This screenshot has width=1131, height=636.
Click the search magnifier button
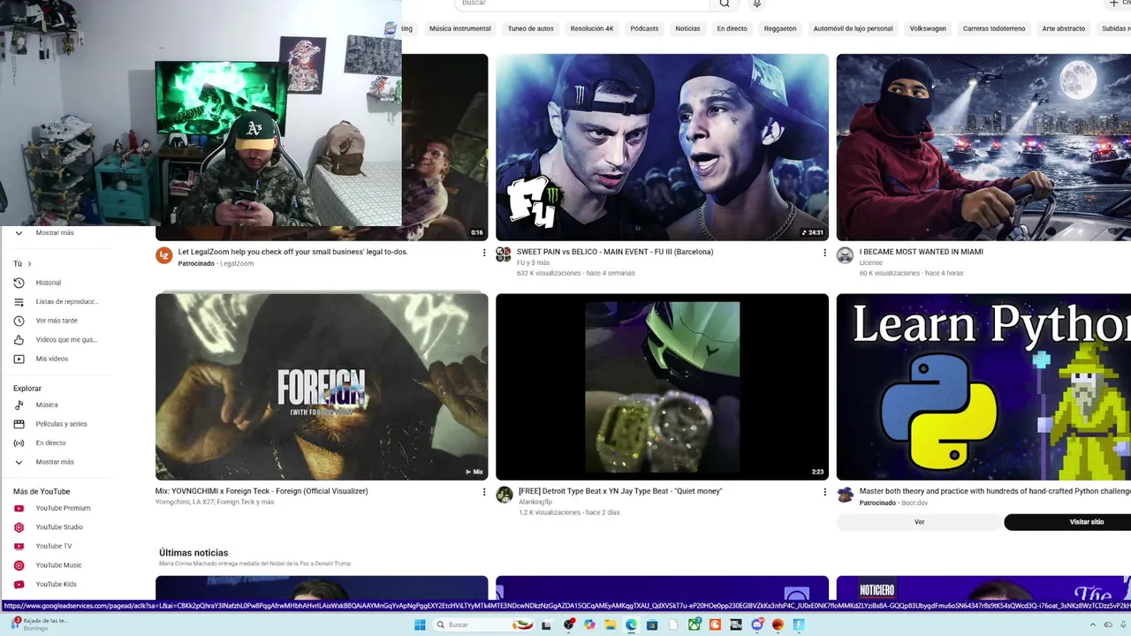(x=725, y=4)
